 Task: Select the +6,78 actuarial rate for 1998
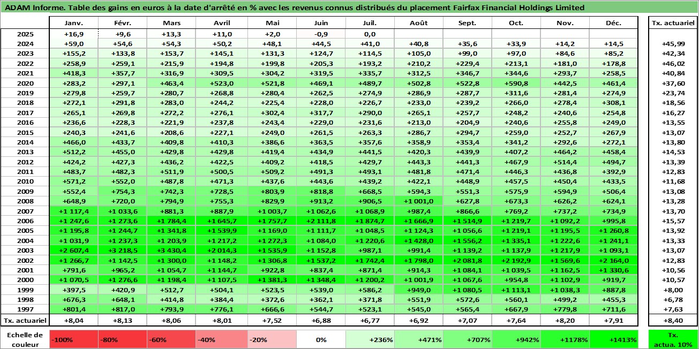673,299
